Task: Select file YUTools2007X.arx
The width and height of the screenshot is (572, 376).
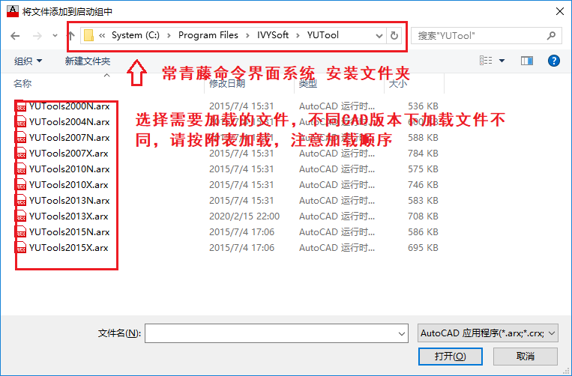Action: pyautogui.click(x=68, y=153)
